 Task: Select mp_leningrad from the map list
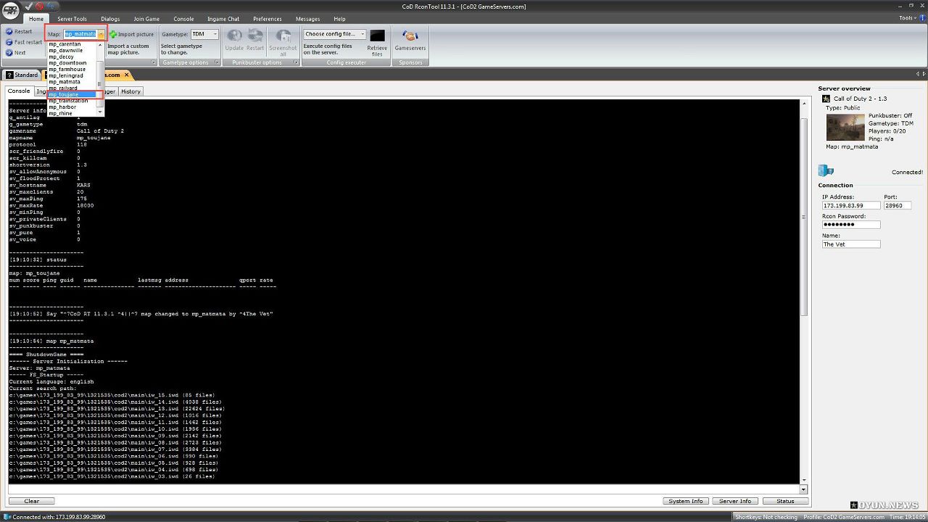[x=72, y=75]
